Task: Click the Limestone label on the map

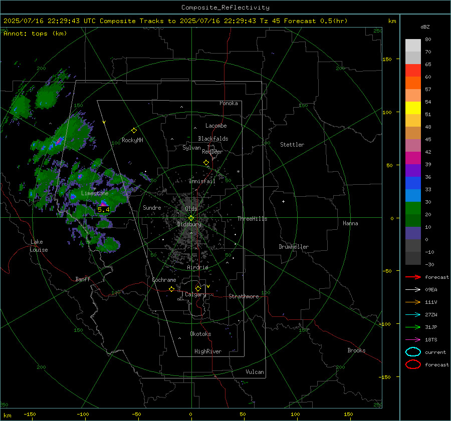Action: (95, 193)
